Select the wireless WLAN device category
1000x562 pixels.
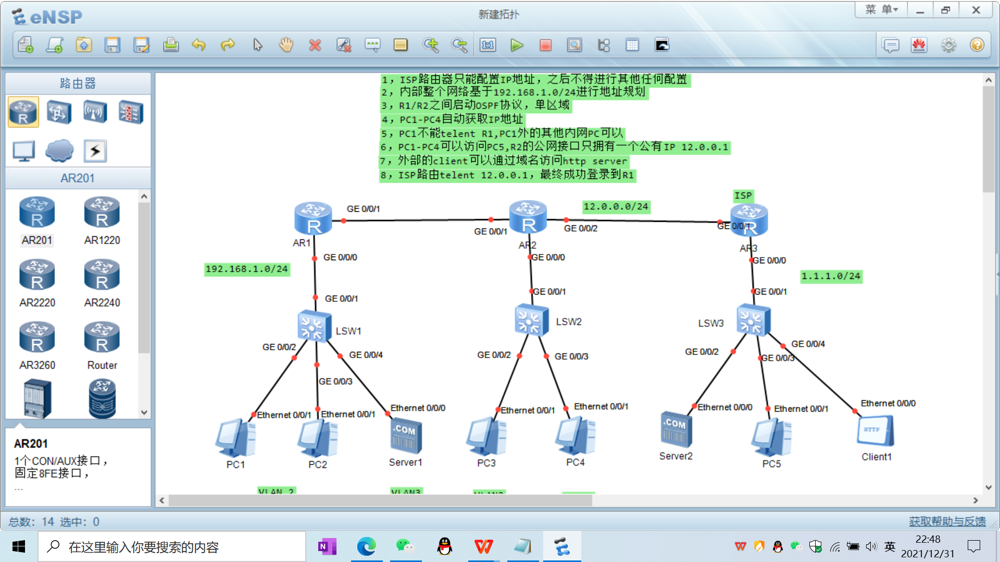(95, 112)
